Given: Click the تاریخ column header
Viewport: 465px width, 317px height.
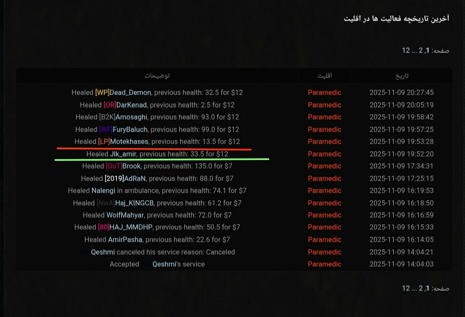Looking at the screenshot, I should pos(402,76).
